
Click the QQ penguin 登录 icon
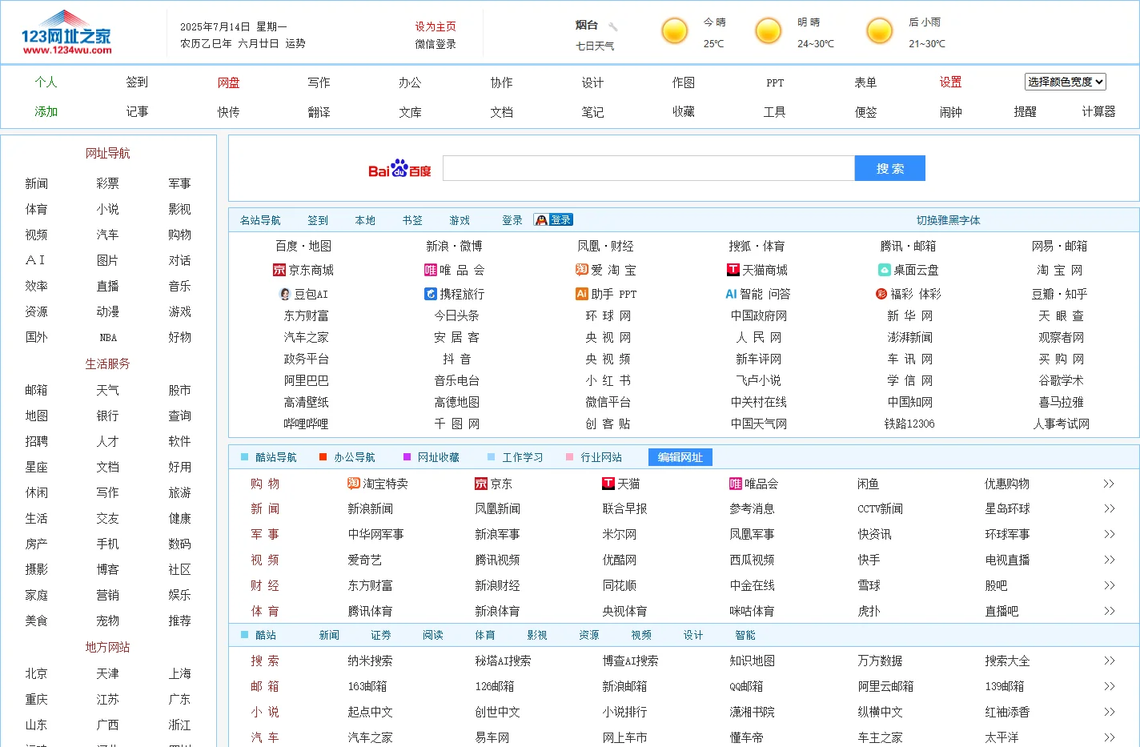(553, 220)
